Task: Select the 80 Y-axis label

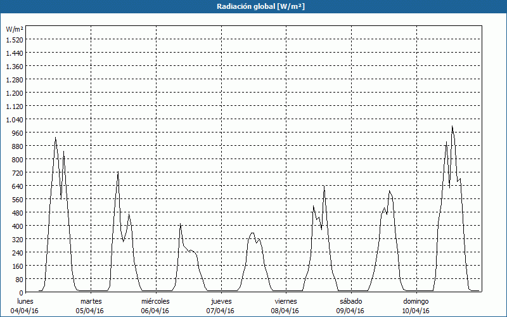Action: coord(17,279)
